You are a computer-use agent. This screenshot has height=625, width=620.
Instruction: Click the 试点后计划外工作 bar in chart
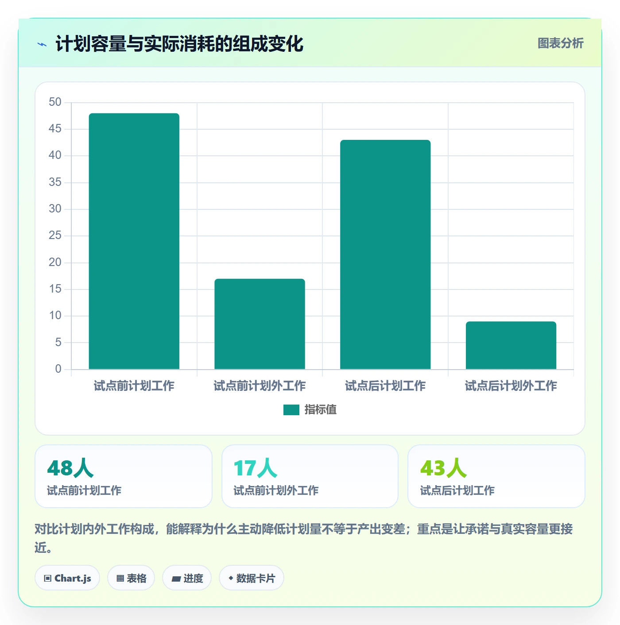(511, 345)
